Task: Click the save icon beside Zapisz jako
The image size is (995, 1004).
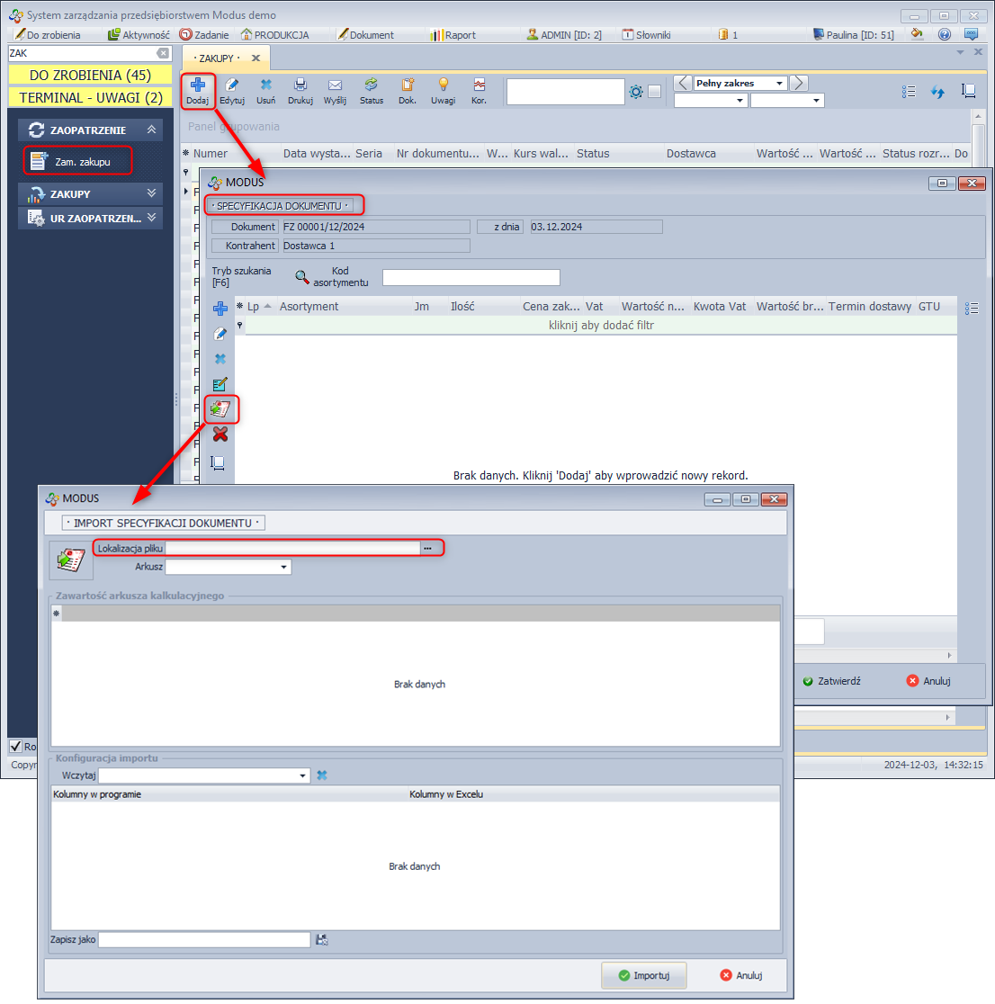Action: tap(322, 939)
